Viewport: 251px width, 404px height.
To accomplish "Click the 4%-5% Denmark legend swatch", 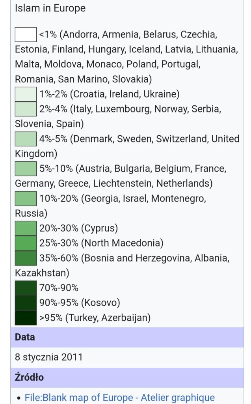I will pyautogui.click(x=26, y=139).
